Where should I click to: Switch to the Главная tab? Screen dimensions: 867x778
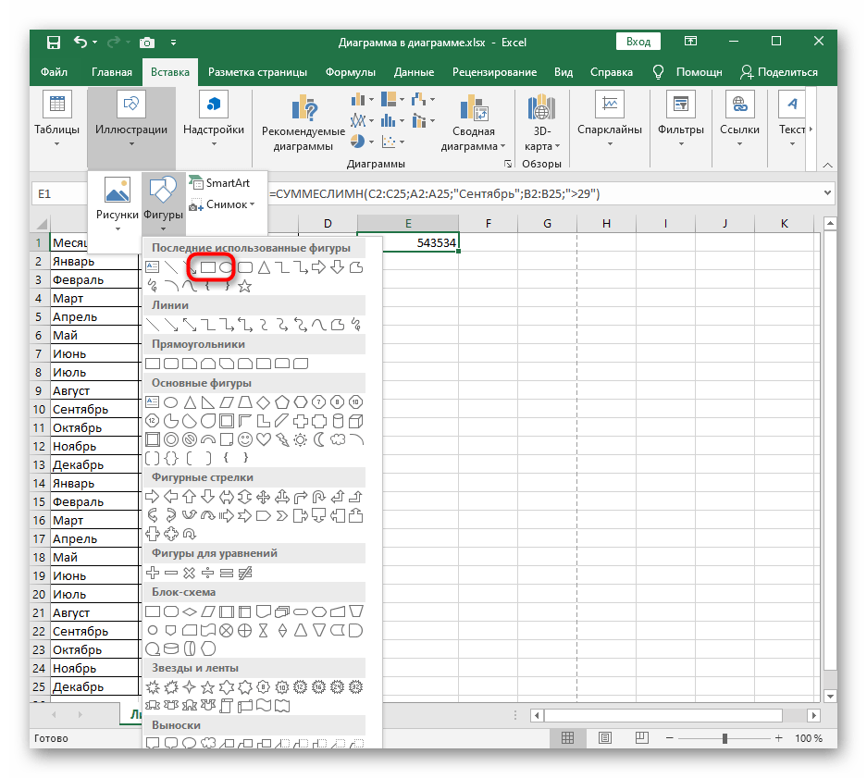(x=112, y=72)
